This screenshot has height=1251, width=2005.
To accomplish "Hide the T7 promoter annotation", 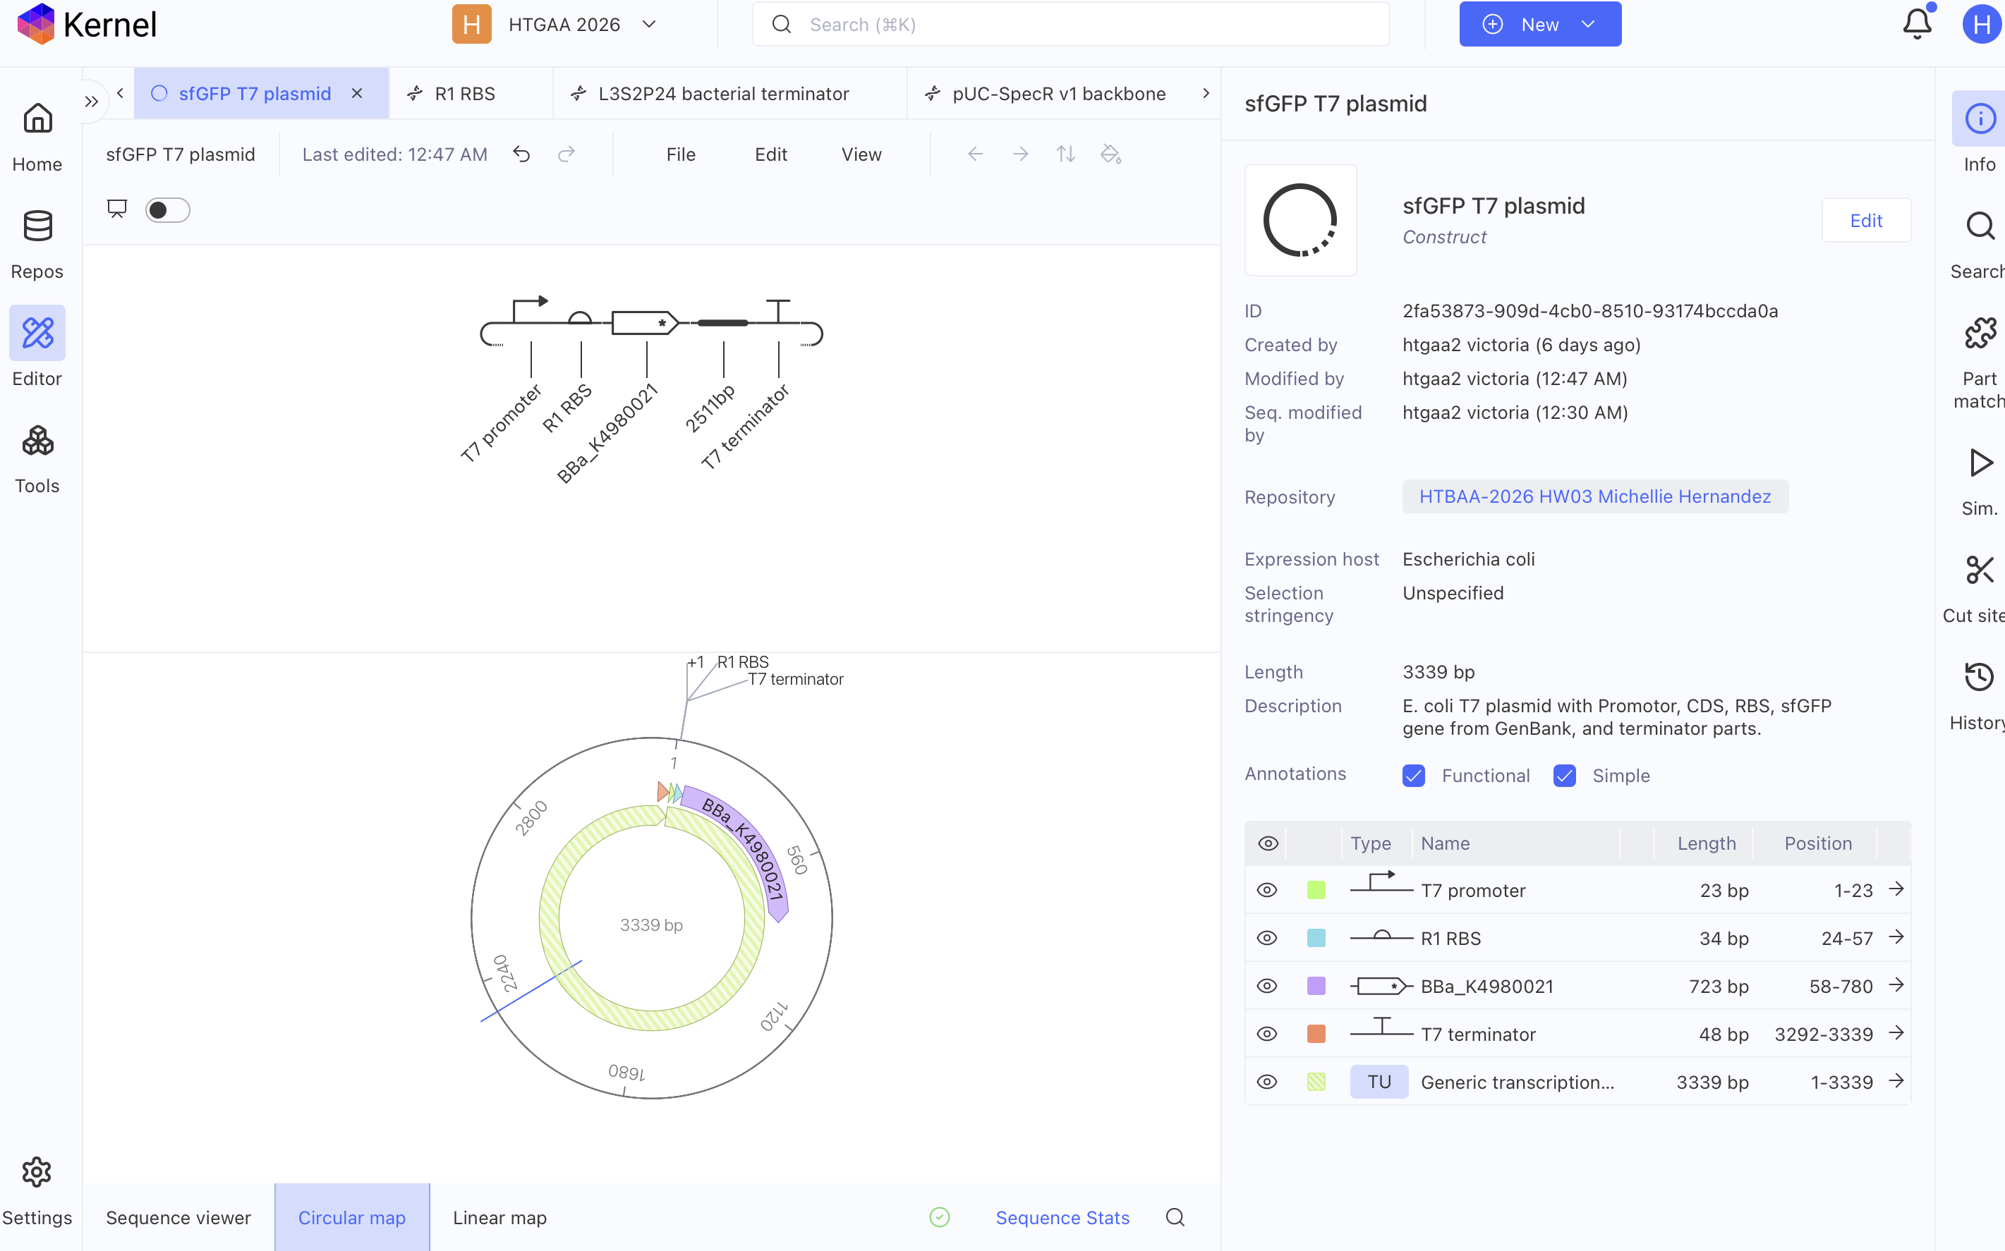I will point(1267,890).
